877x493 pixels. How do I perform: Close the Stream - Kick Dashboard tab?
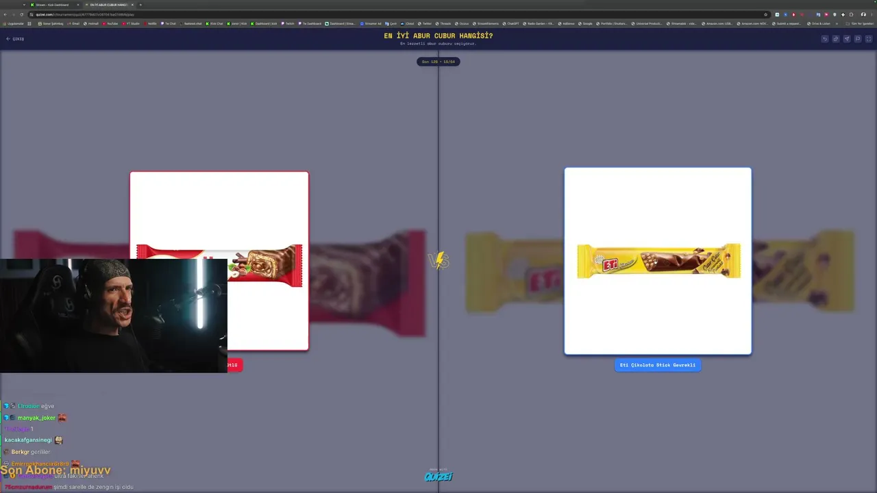click(77, 5)
